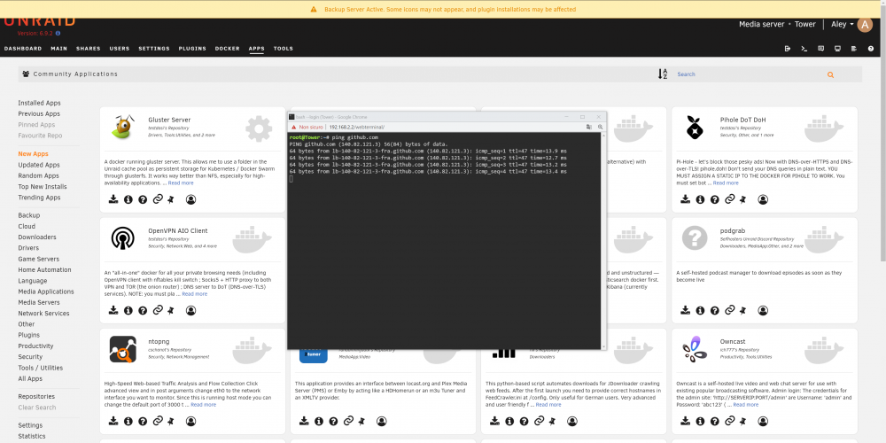Select Downloaders category in sidebar
The height and width of the screenshot is (443, 886).
click(36, 237)
